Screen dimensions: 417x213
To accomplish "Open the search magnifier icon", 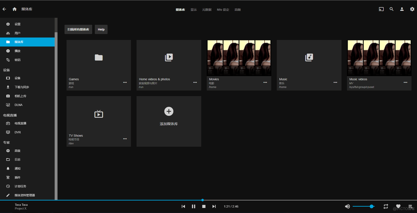I will 392,9.
